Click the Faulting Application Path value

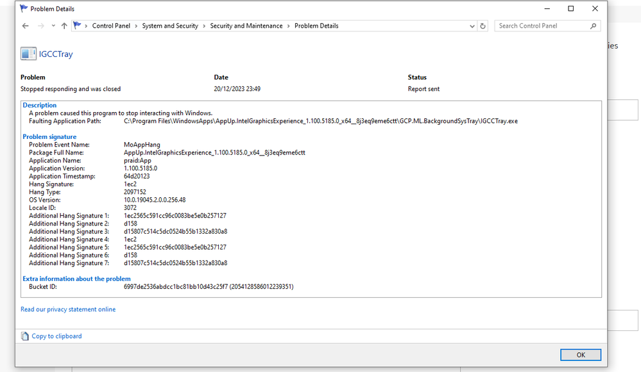coord(321,121)
